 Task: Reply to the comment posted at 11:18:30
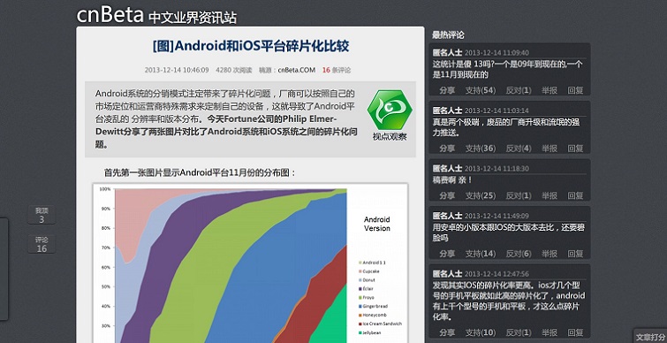(x=575, y=195)
